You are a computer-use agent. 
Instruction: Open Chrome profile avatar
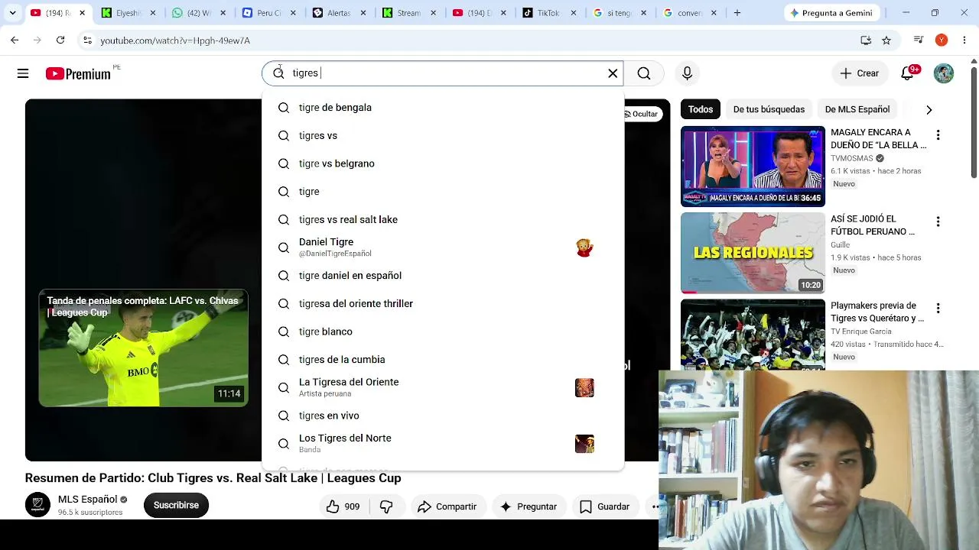coord(942,40)
